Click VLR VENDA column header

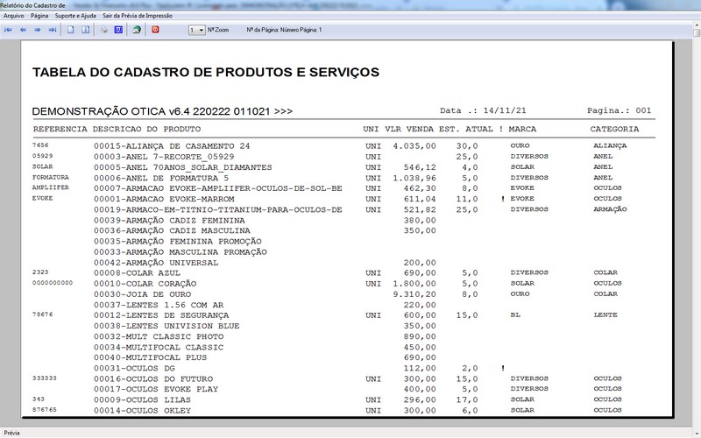(409, 129)
